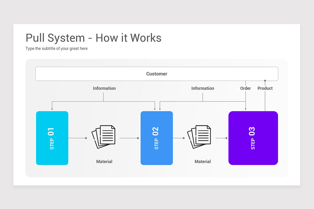The width and height of the screenshot is (314, 209).
Task: Click the purple Step 03 block
Action: 253,138
